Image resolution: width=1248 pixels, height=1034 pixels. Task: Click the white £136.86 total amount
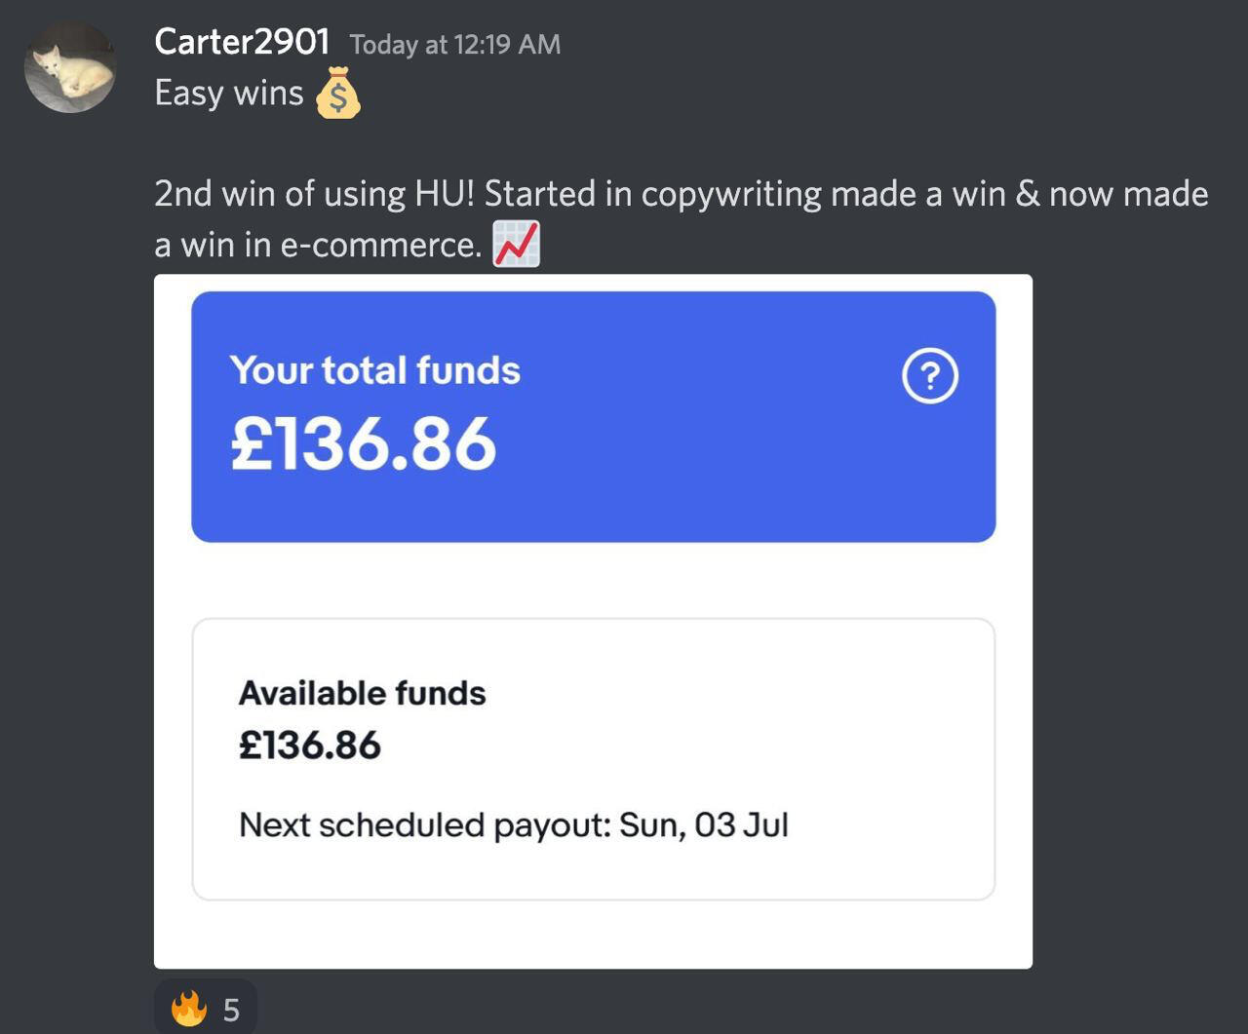pos(364,444)
